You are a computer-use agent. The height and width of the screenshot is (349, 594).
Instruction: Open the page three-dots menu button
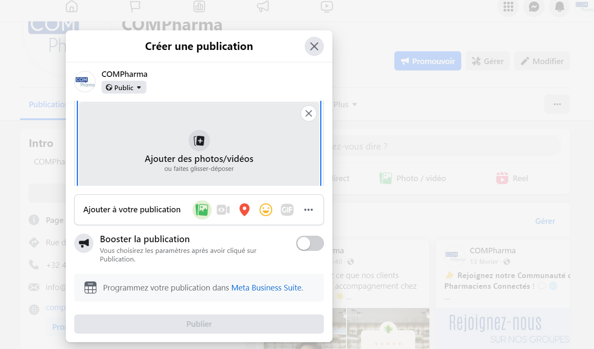[x=557, y=104]
